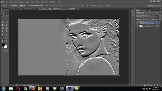Open the Character panel icon
The height and width of the screenshot is (91, 162).
pos(133,12)
